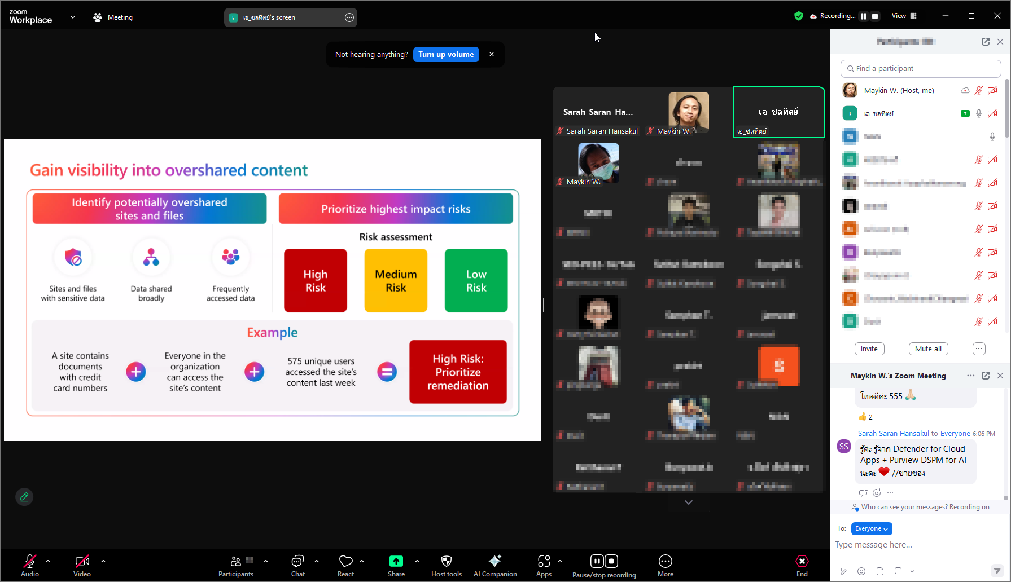The image size is (1011, 582).
Task: Close the Zoom Meeting chat panel
Action: 1000,376
